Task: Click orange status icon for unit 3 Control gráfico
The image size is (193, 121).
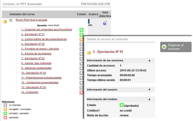Action: click(81, 39)
